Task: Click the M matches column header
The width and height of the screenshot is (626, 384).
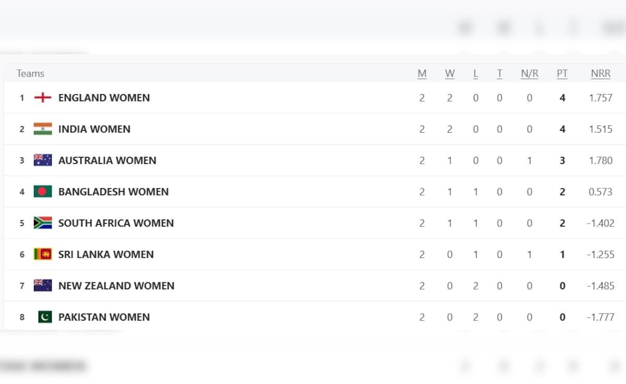Action: click(x=422, y=74)
